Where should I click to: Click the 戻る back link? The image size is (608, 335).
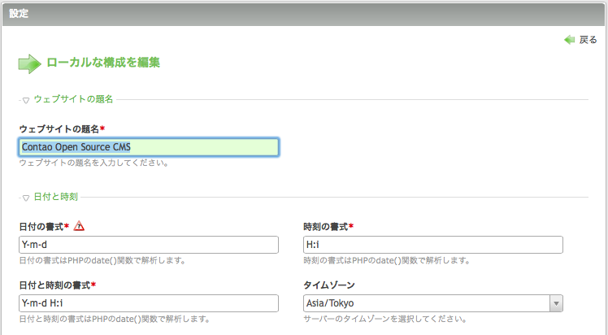point(588,40)
